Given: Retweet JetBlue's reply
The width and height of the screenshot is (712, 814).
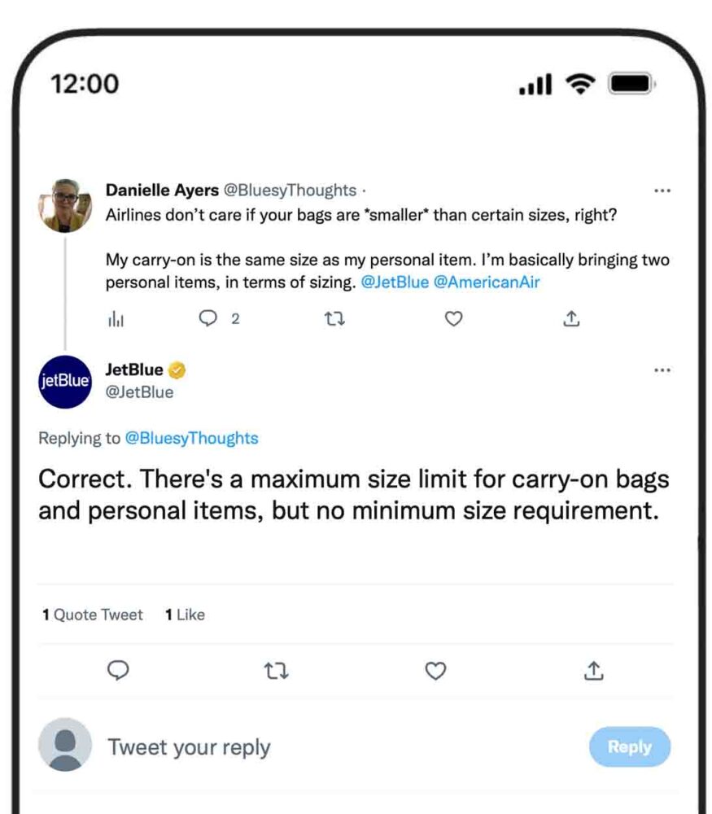Looking at the screenshot, I should [x=277, y=671].
